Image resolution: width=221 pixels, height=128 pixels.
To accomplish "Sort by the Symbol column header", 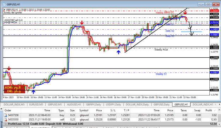I will click(x=82, y=110).
